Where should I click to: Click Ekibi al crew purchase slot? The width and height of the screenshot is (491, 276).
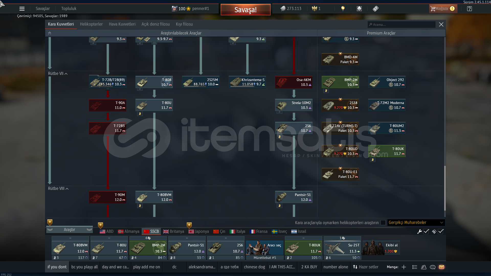(381, 248)
